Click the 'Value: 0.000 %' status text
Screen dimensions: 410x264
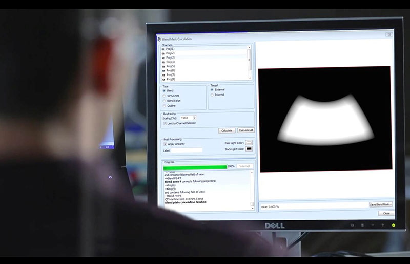click(270, 207)
